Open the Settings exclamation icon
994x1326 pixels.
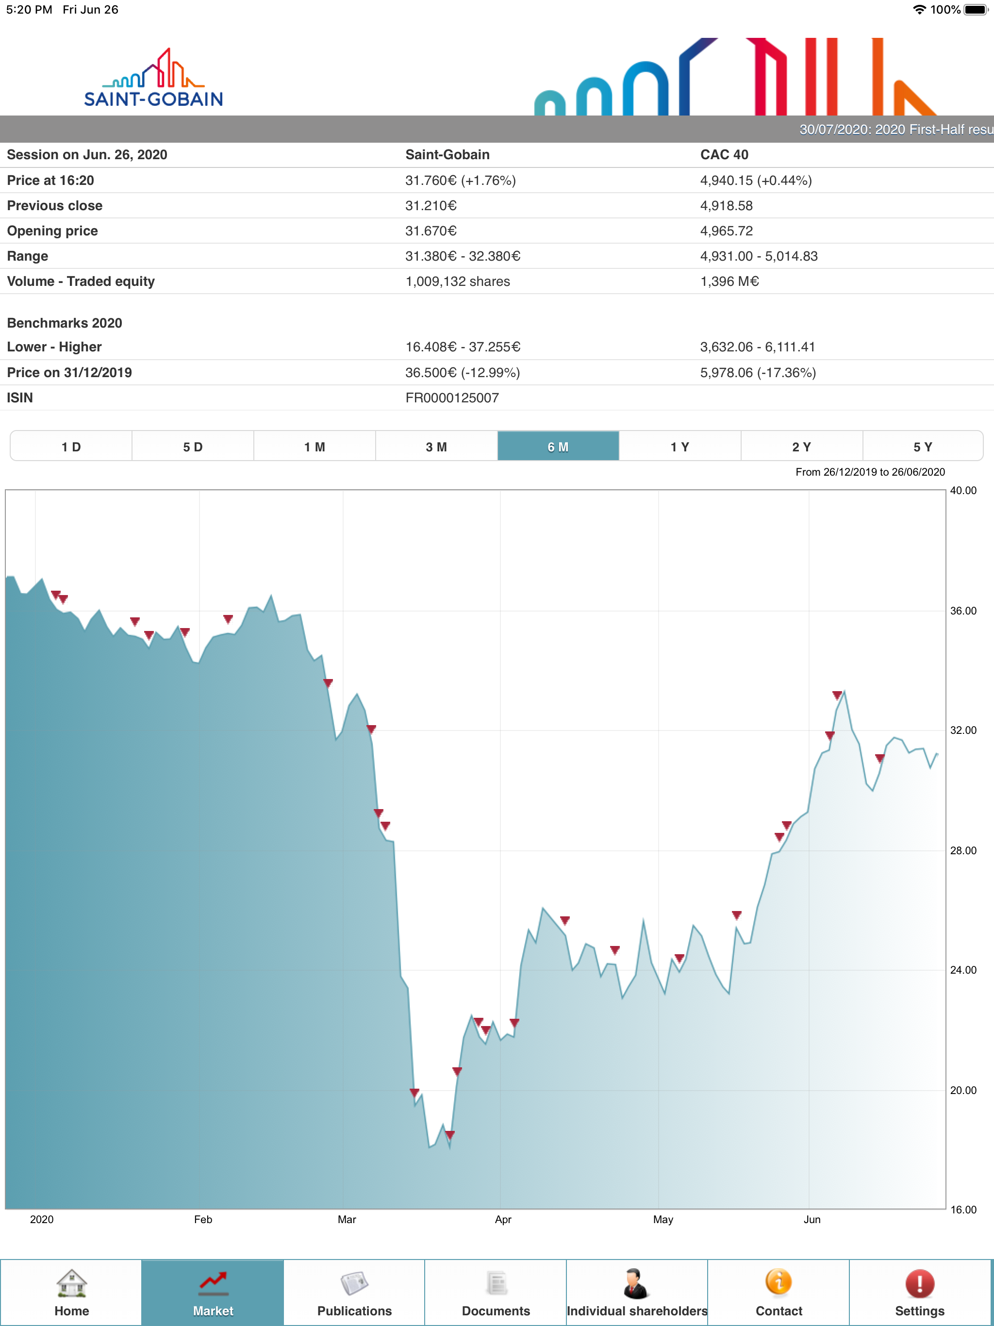coord(920,1283)
